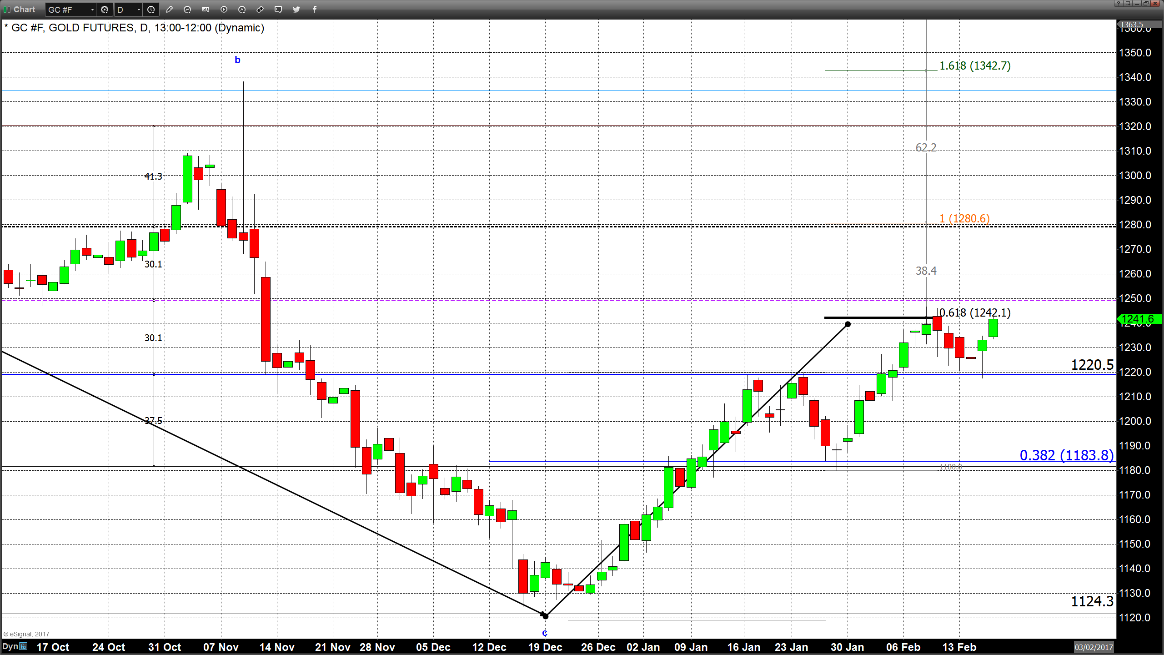Select the trend line end point near 30 Jan
The image size is (1164, 655).
848,324
